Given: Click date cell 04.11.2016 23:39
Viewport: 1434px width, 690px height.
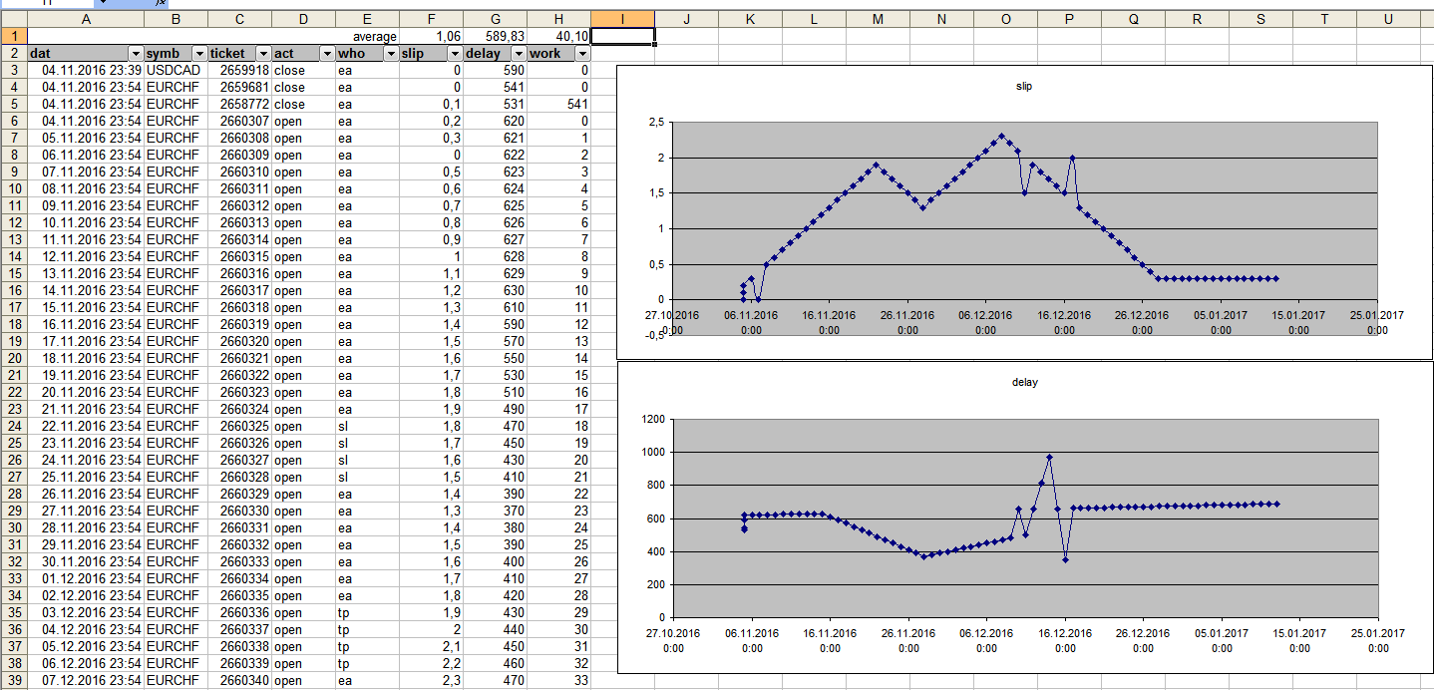Looking at the screenshot, I should pos(86,71).
